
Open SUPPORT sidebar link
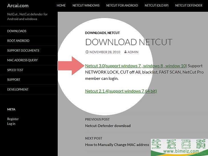click(x=14, y=80)
